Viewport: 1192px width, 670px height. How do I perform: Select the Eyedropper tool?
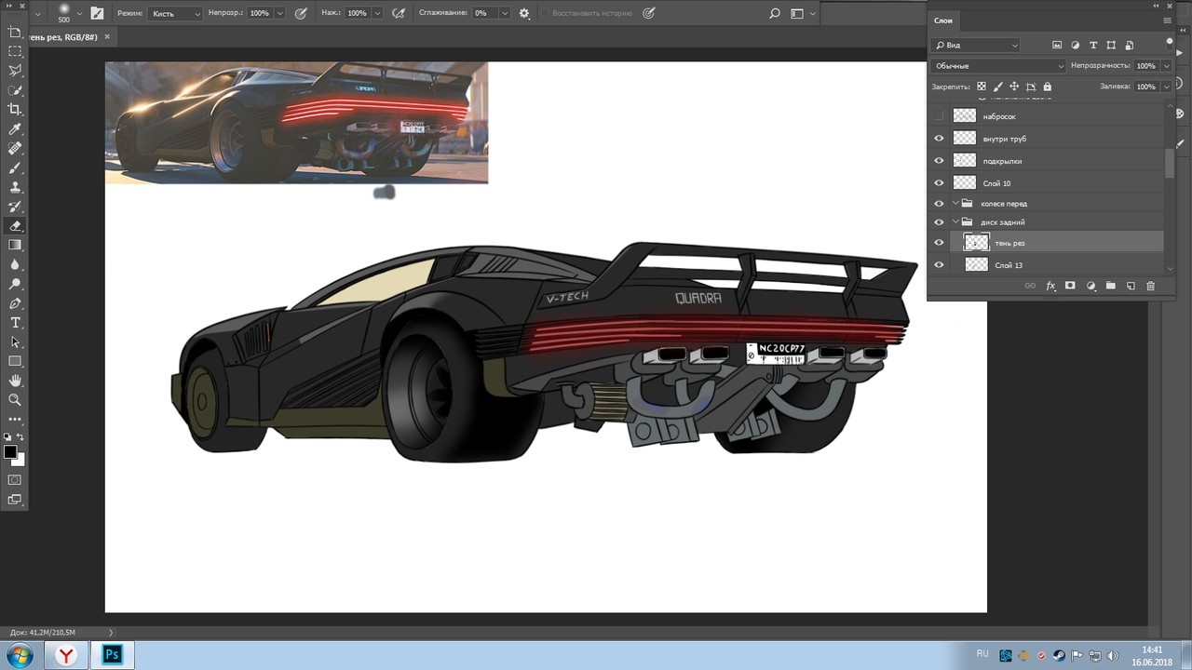(x=15, y=129)
